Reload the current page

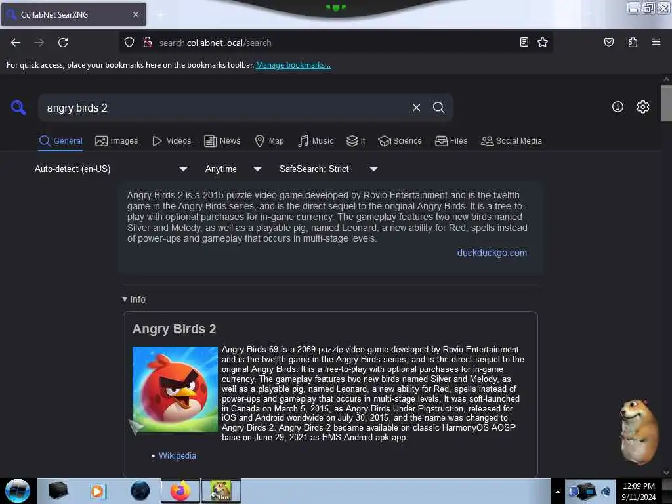(63, 43)
